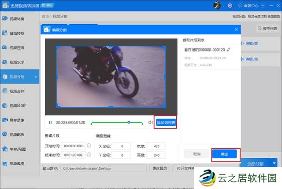282x189 pixels.
Task: Open 客服中心 customer service
Action: 246,6
